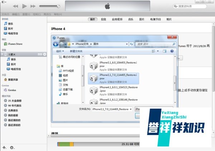Click the rewind playback button
The image size is (215, 151).
15,6
